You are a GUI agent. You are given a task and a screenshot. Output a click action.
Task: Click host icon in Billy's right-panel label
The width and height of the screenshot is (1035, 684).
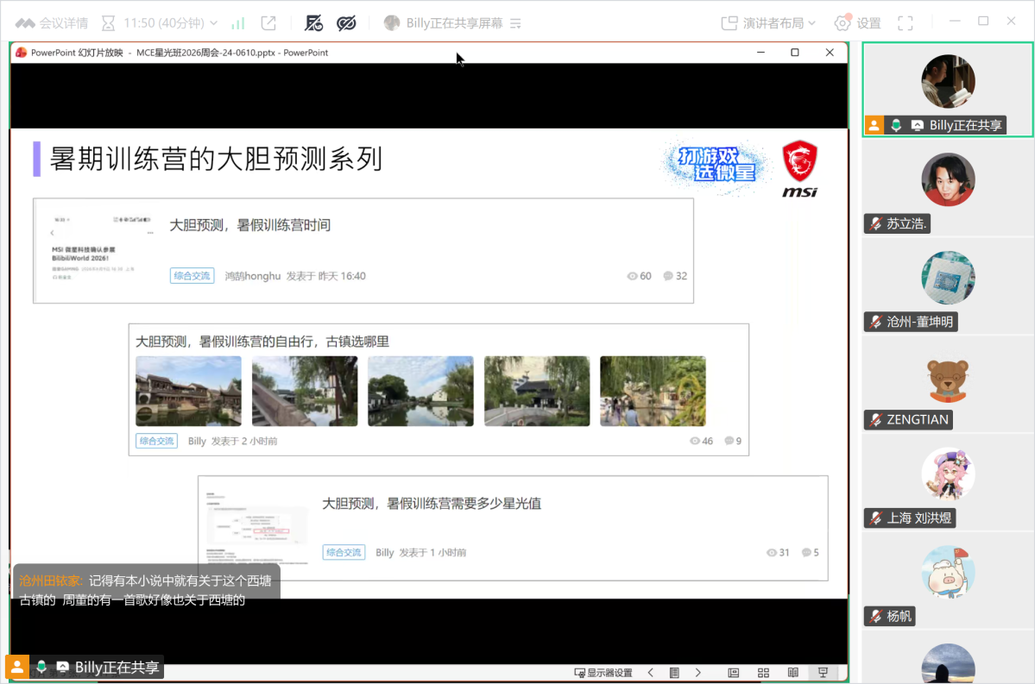tap(874, 125)
